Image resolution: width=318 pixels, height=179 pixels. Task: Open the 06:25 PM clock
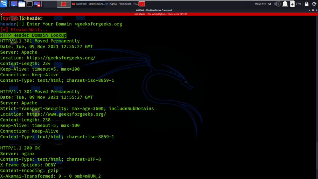point(260,4)
